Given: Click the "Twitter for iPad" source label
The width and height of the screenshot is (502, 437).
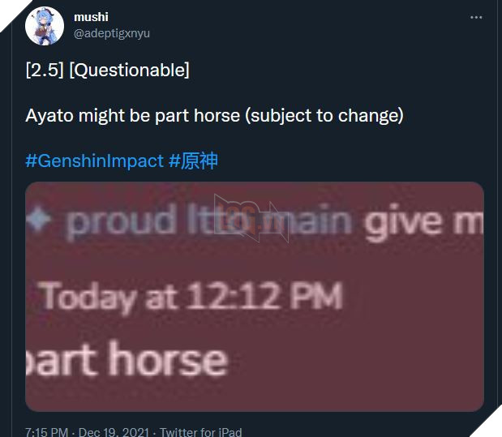Looking at the screenshot, I should [x=200, y=432].
